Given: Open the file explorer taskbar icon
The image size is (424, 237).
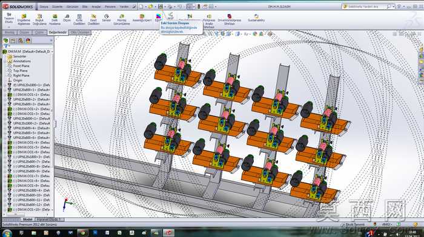Looking at the screenshot, I should coord(34,233).
